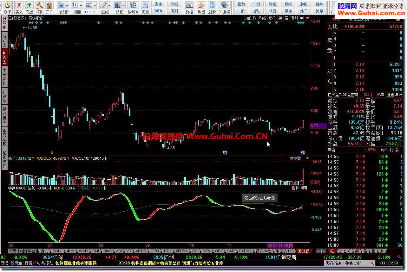Open the 选股 stock picker icon
The image size is (407, 272).
pyautogui.click(x=117, y=5)
